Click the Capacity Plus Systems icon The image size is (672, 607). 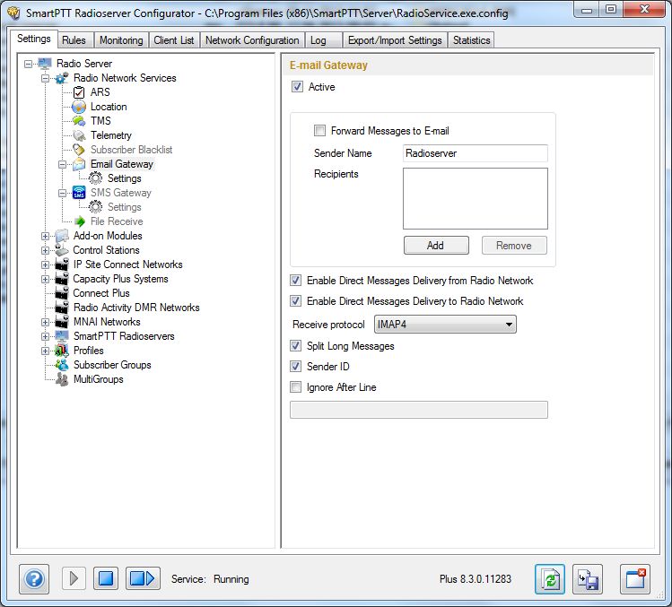[62, 279]
